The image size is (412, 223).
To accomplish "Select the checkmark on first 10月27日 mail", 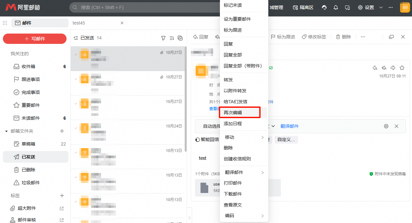I will 76,55.
